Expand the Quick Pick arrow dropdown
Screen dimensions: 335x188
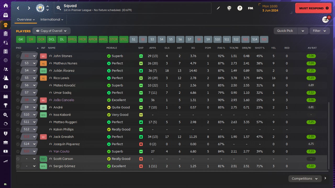pos(303,31)
